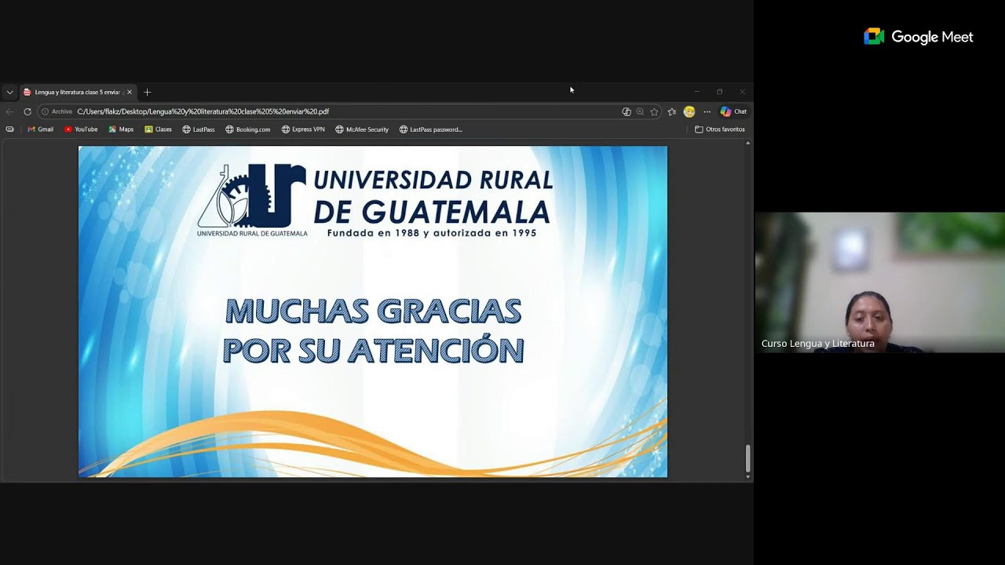Open the split screen tool icon
The image size is (1005, 565).
627,111
